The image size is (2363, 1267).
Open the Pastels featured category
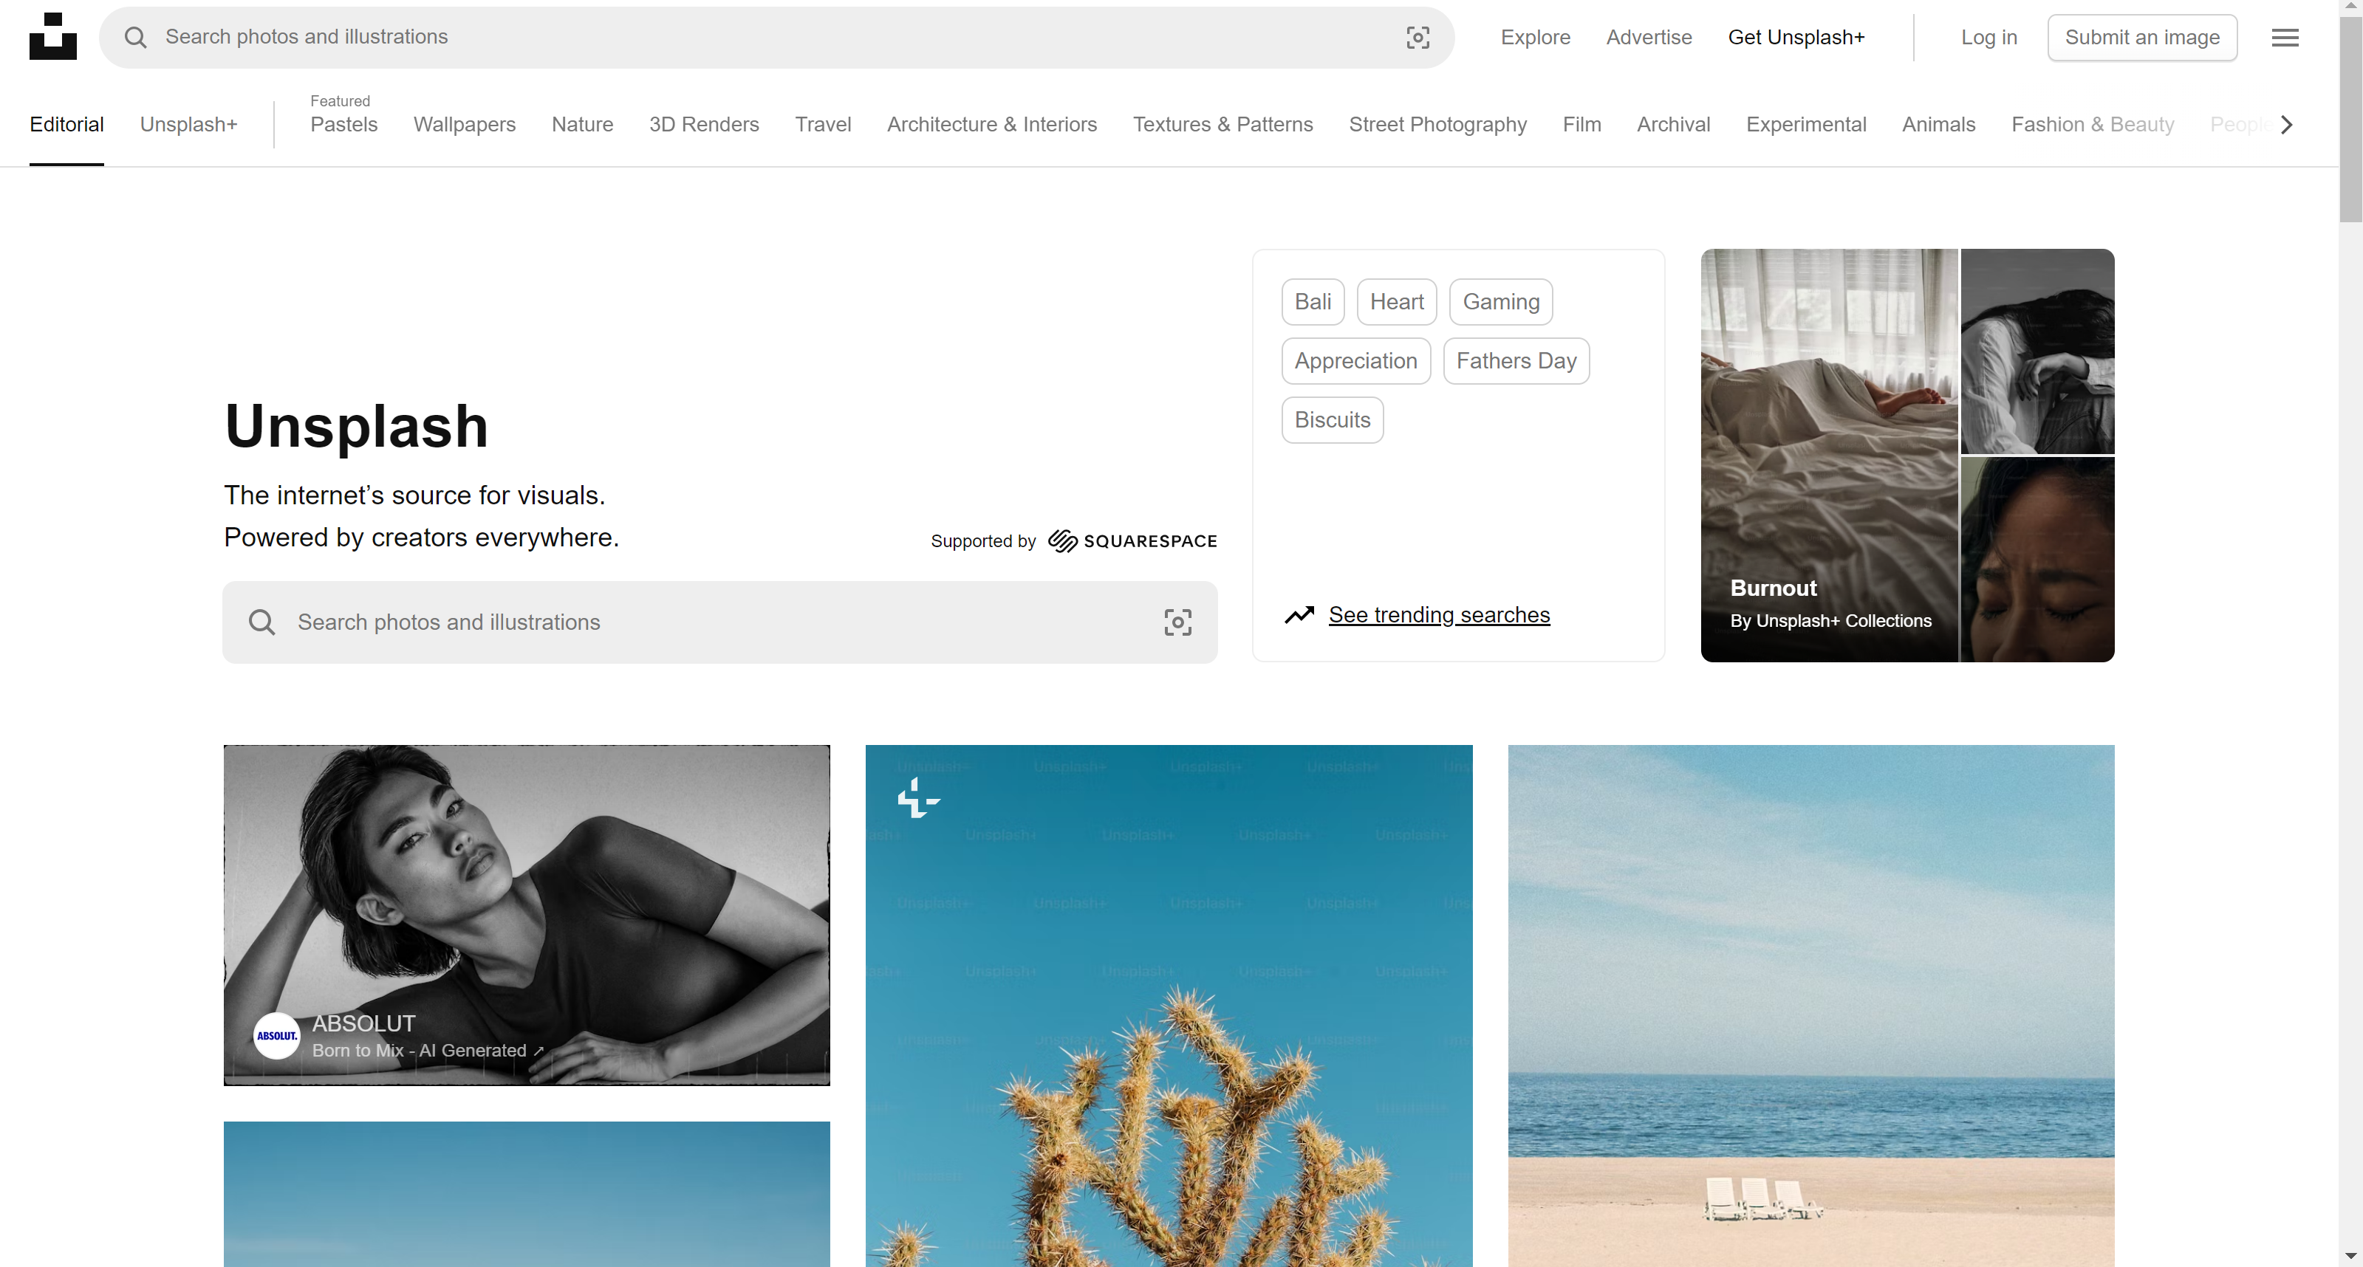coord(344,125)
